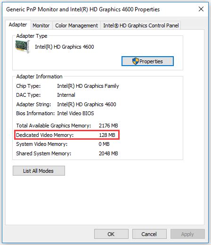
Task: Click the adapter card icon
Action: 23,47
